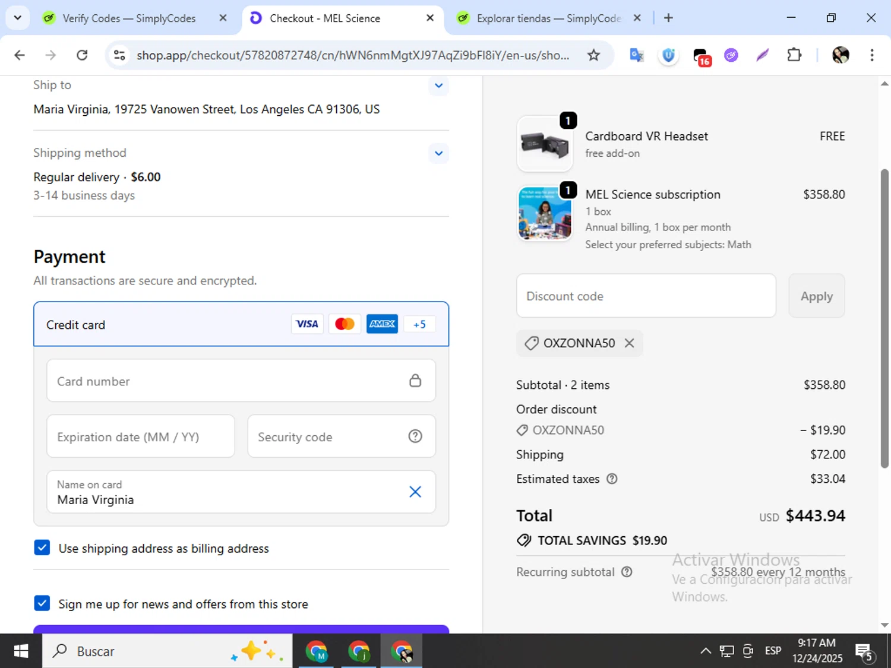Open site information icon in address bar
This screenshot has height=668, width=891.
[x=119, y=55]
